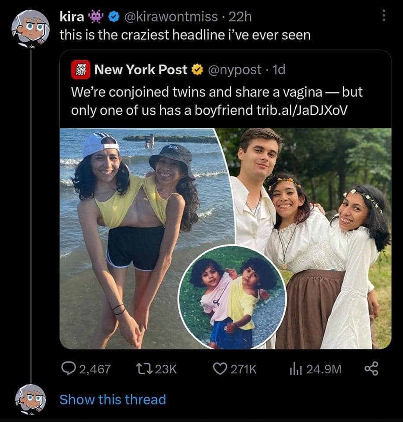Click the 22h timestamp
The width and height of the screenshot is (403, 422).
[x=241, y=17]
